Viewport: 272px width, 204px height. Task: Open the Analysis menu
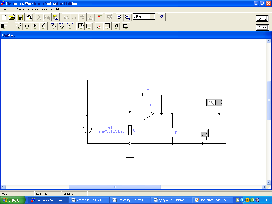coord(33,9)
